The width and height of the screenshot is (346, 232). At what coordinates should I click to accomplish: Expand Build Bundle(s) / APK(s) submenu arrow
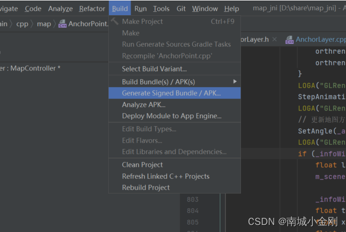(x=235, y=81)
